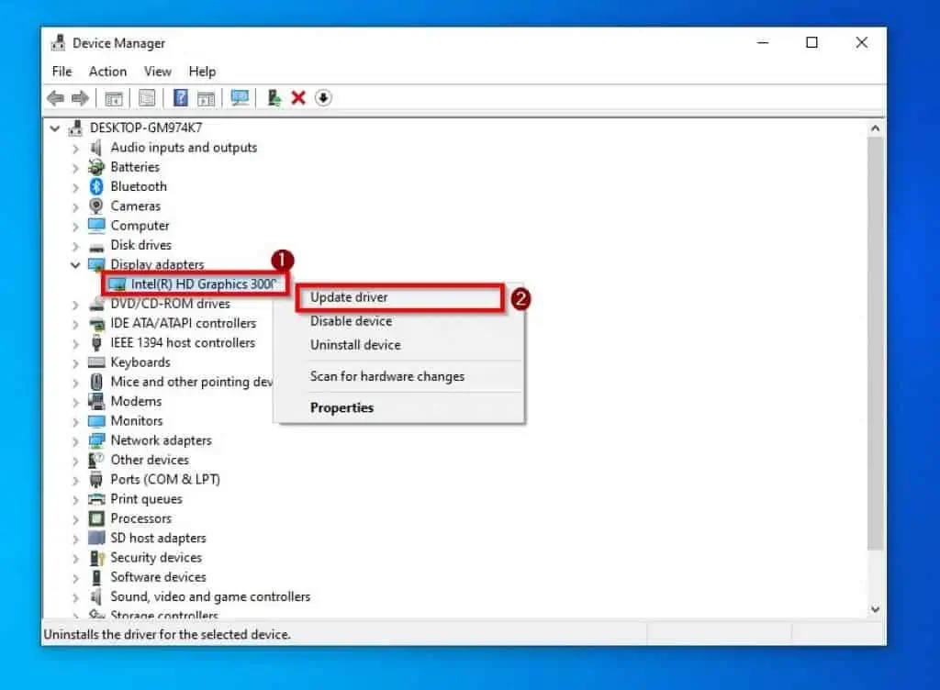Click the scrollbar up arrow
Viewport: 940px width, 690px height.
pos(875,128)
